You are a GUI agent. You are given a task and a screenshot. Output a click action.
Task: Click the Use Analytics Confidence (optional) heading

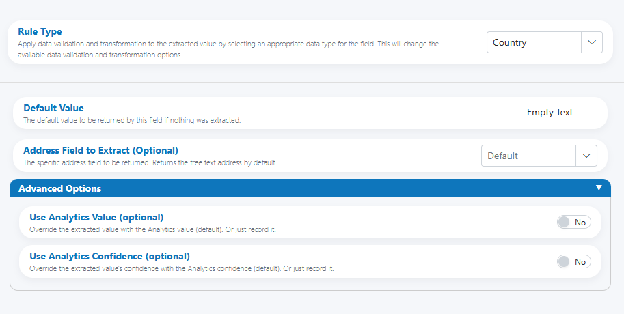tap(109, 257)
